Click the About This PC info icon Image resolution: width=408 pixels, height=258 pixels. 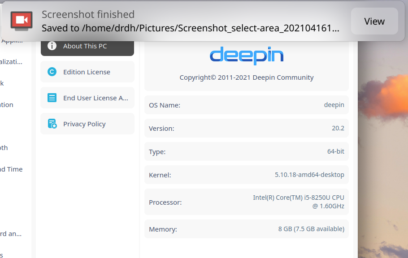[52, 46]
